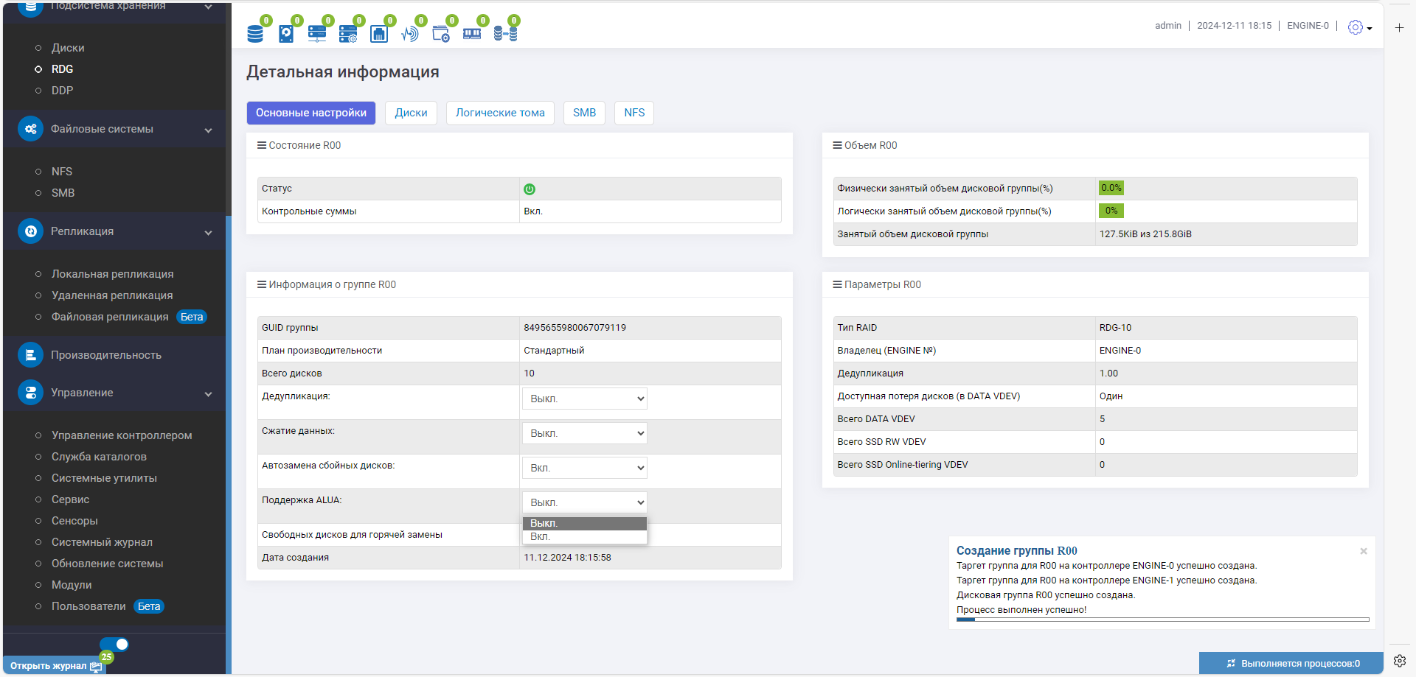Image resolution: width=1416 pixels, height=677 pixels.
Task: Click the Производительность sidebar icon
Action: (x=30, y=355)
